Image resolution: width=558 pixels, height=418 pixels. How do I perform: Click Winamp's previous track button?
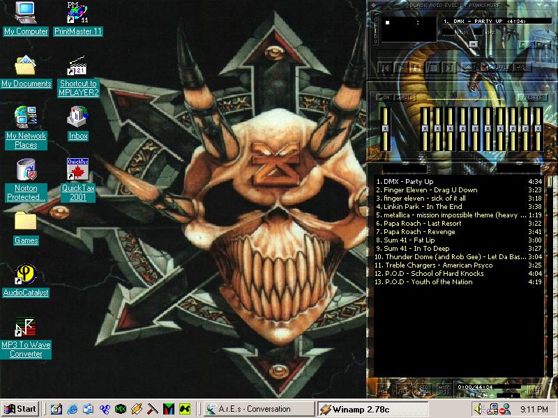[385, 67]
